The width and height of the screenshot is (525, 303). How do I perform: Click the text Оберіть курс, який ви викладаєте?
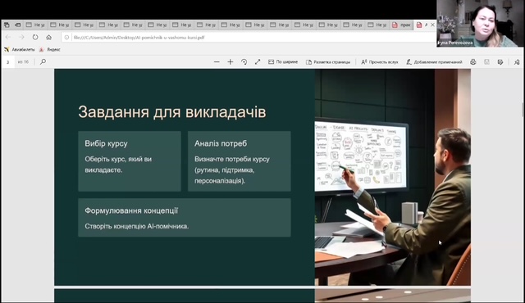point(118,165)
